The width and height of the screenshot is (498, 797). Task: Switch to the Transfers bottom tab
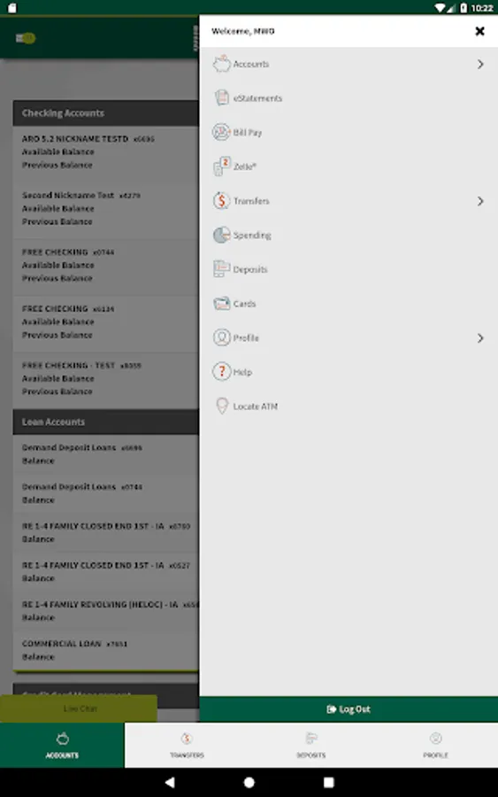click(x=187, y=745)
